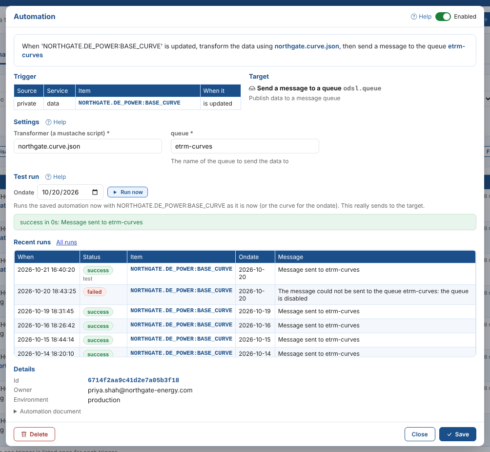Open item link in 2026-10-15 run row
This screenshot has height=452, width=490.
click(x=181, y=339)
